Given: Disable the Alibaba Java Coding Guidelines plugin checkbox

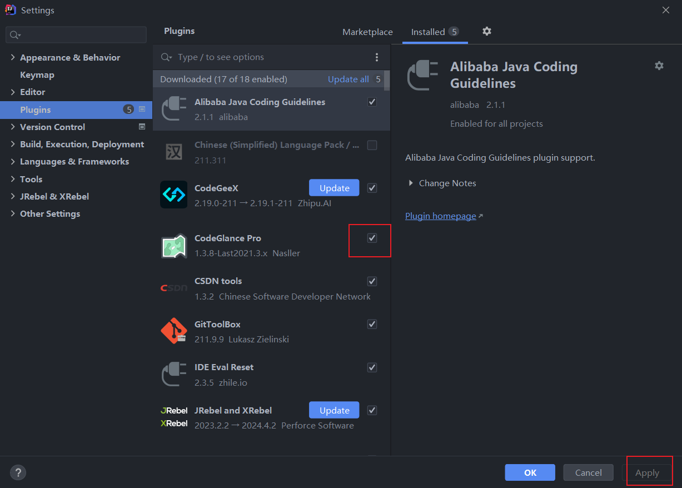Looking at the screenshot, I should pos(372,102).
